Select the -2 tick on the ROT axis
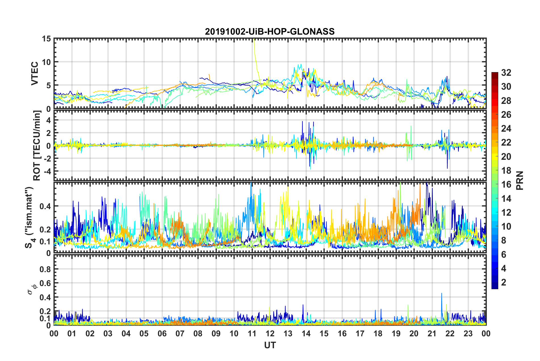The image size is (540, 361). coord(47,159)
